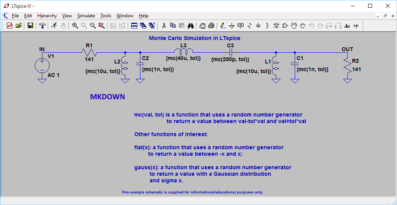Viewport: 397px width, 205px height.
Task: Open Control Panel hammer icon
Action: [42, 25]
